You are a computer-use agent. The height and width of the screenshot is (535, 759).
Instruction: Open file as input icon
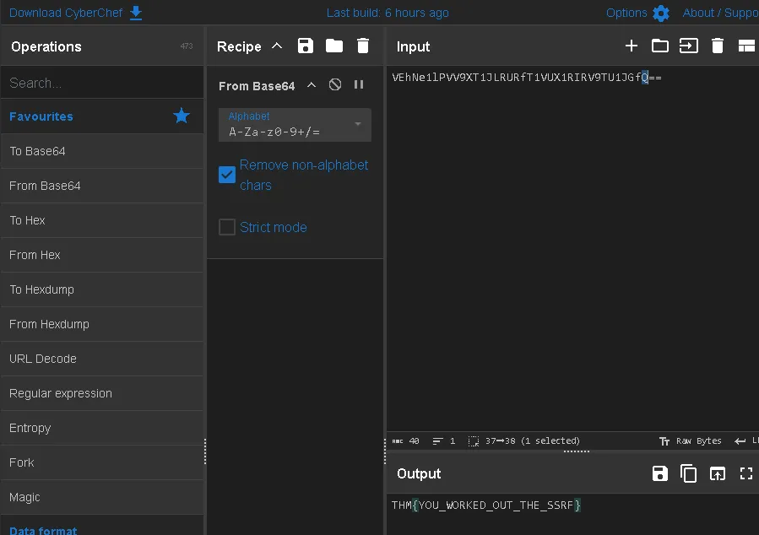click(x=659, y=46)
